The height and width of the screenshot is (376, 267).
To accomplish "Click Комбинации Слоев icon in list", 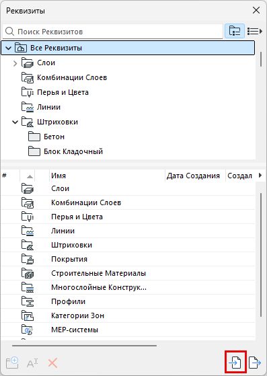I will pyautogui.click(x=28, y=202).
